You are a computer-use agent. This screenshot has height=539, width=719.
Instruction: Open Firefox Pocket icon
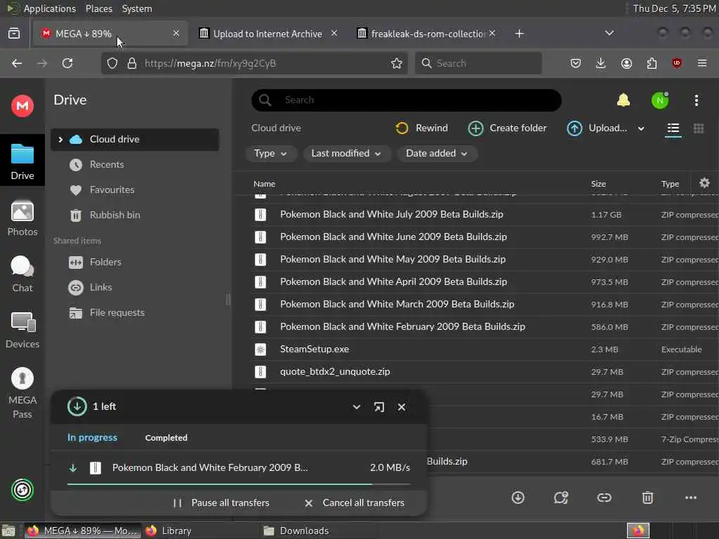pyautogui.click(x=576, y=63)
